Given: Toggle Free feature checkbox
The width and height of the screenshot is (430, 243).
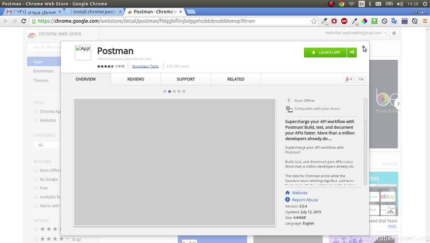Looking at the screenshot, I should click(35, 188).
